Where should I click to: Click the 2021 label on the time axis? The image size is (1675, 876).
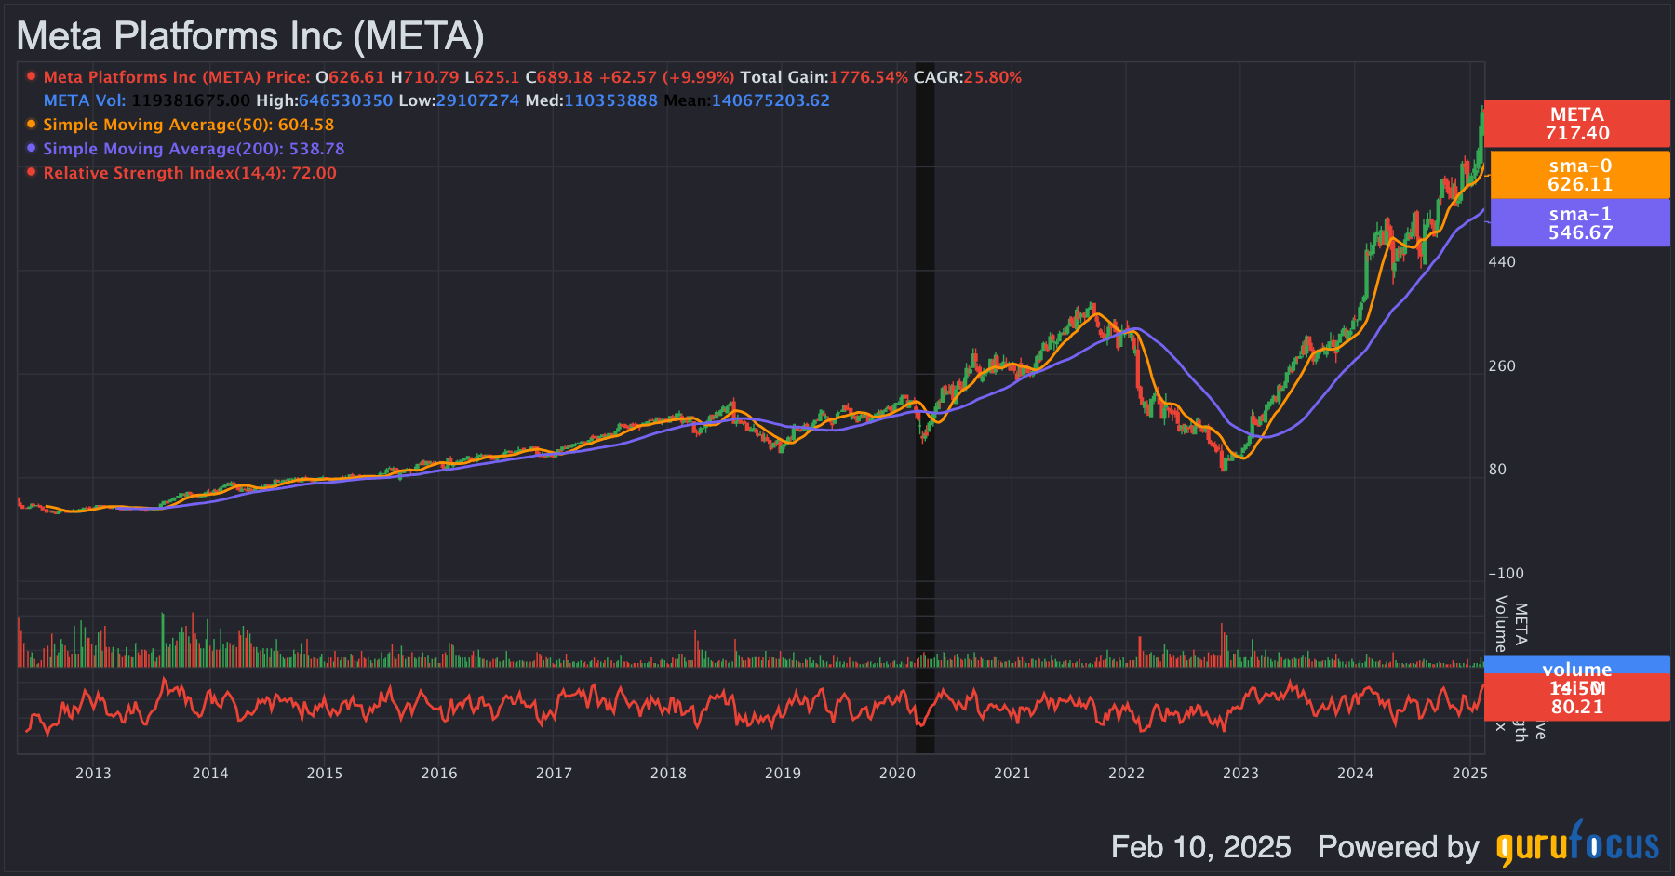coord(1012,774)
